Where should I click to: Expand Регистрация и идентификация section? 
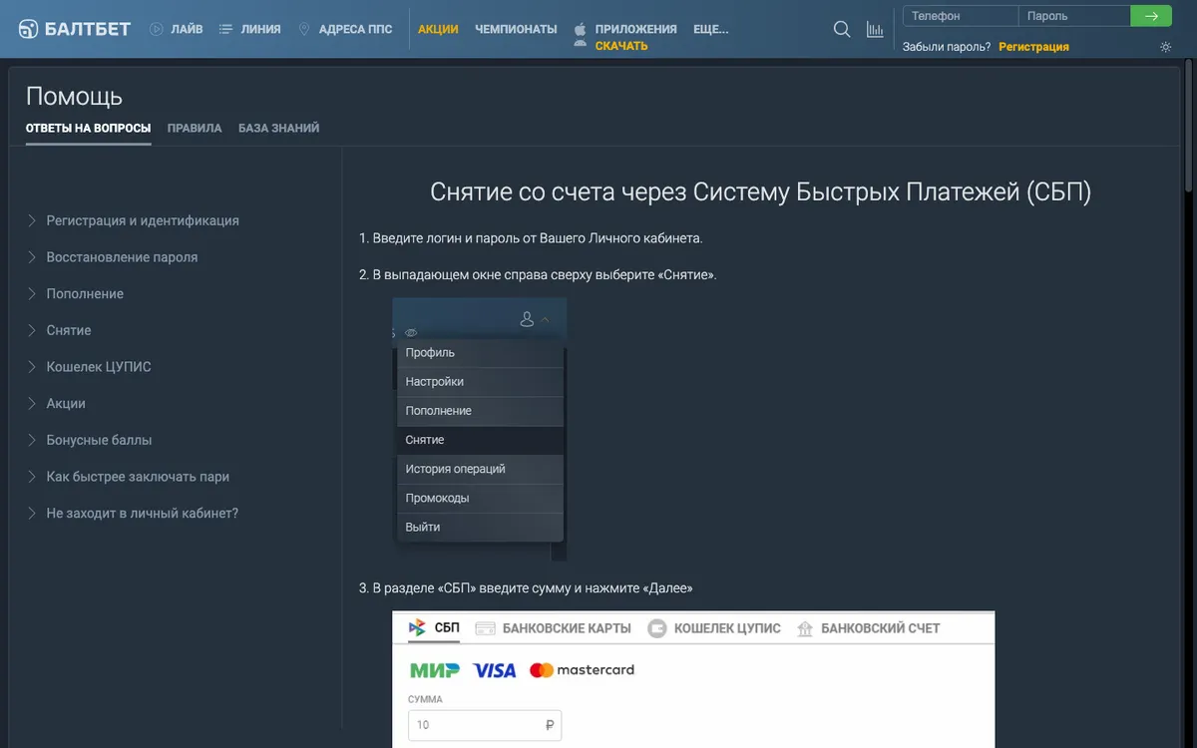point(134,220)
